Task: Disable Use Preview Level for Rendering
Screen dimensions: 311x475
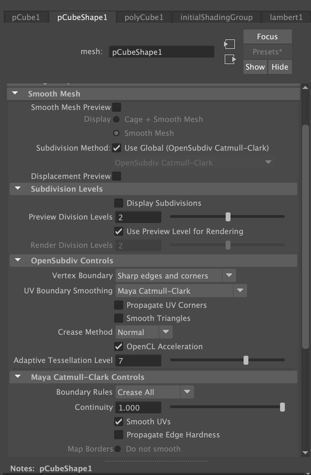Action: [118, 231]
